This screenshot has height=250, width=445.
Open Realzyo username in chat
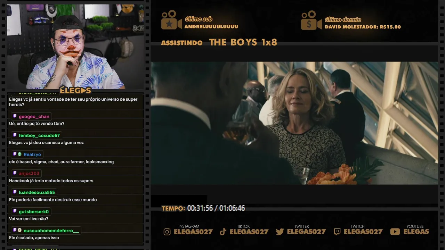[32, 155]
